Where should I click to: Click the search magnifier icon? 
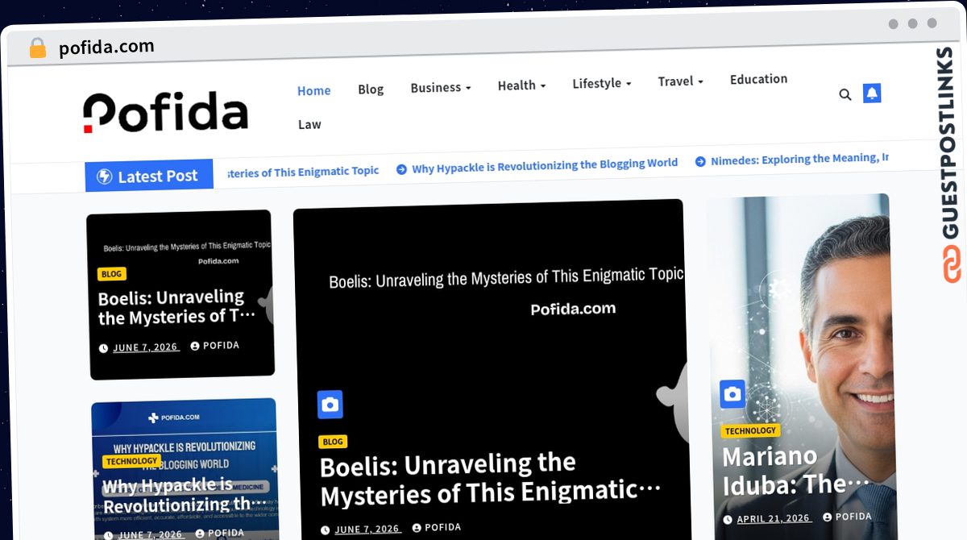[845, 94]
